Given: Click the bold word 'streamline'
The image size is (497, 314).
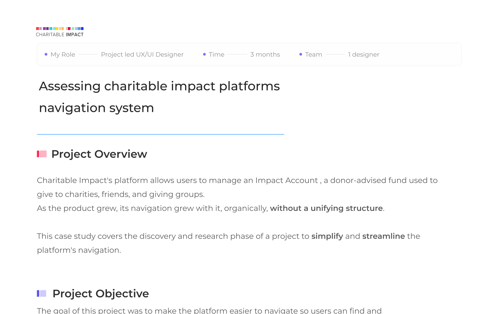Looking at the screenshot, I should coord(384,236).
